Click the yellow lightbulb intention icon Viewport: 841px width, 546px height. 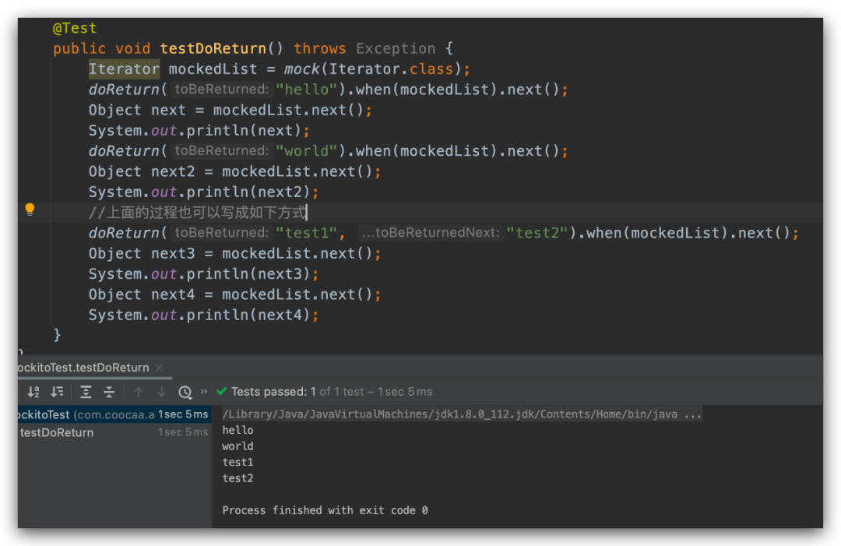(x=30, y=210)
